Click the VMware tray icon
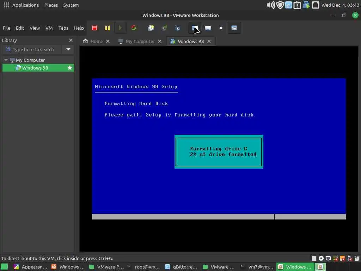This screenshot has width=361, height=271. click(306, 5)
